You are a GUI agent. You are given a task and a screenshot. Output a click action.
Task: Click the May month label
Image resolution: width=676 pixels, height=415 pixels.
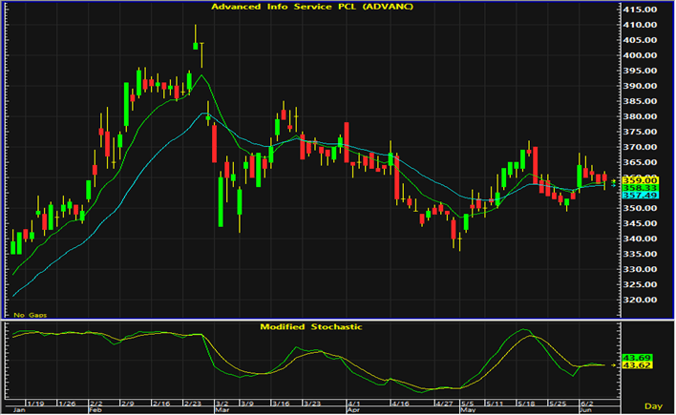pos(468,410)
